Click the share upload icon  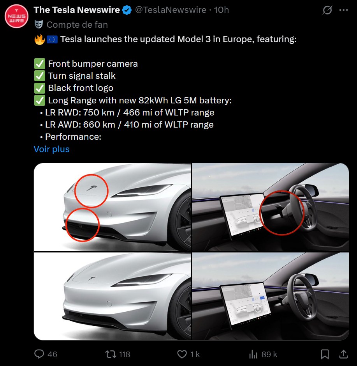click(x=343, y=354)
